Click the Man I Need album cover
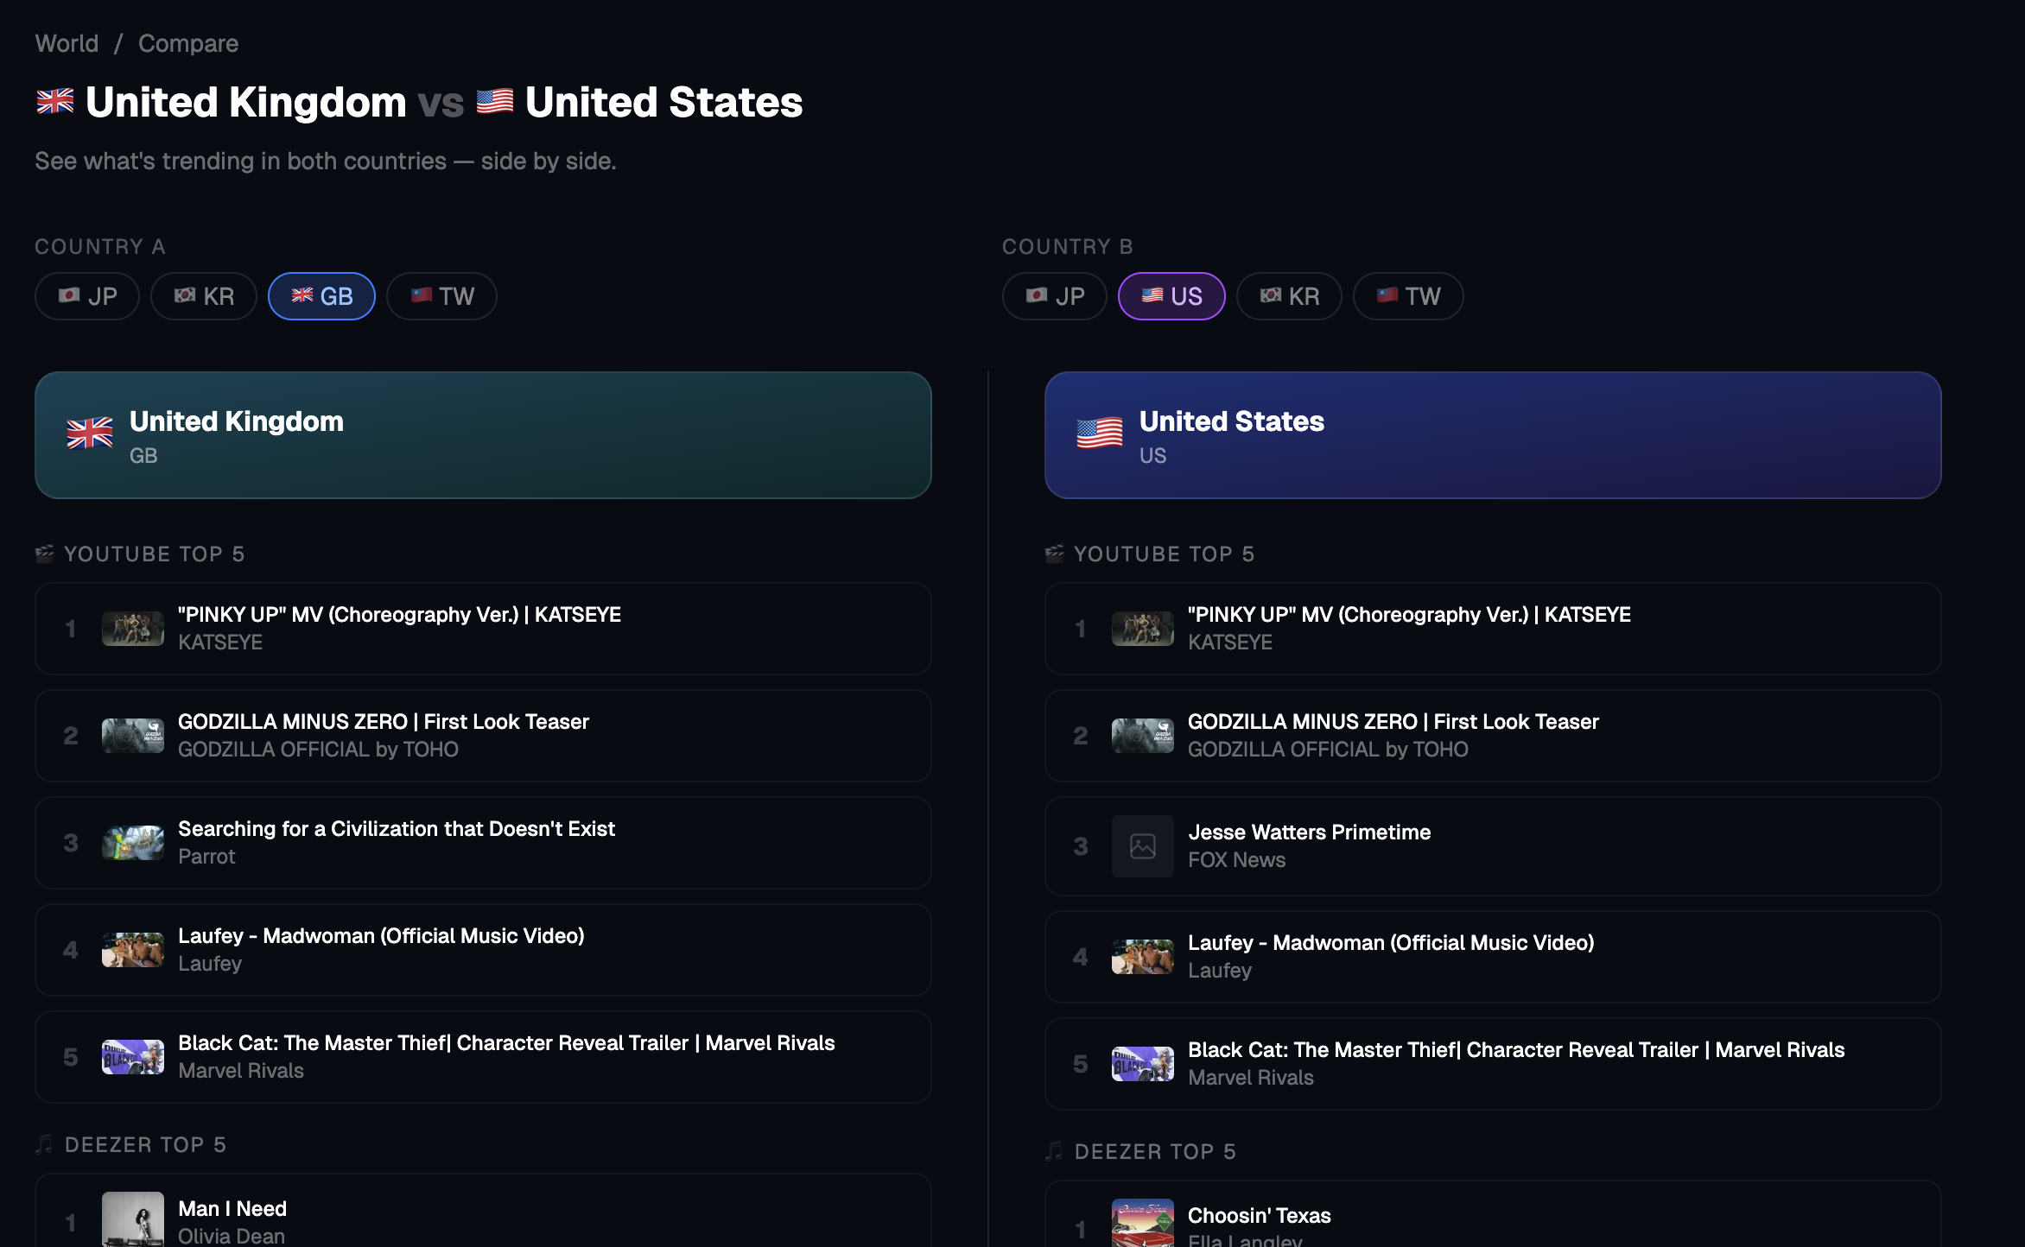Screen dimensions: 2025x1247 click(x=133, y=1219)
